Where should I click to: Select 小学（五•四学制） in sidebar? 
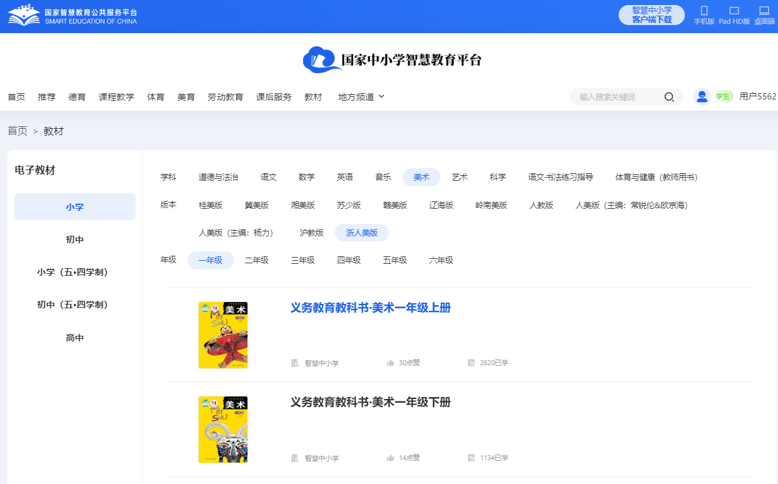coord(75,272)
